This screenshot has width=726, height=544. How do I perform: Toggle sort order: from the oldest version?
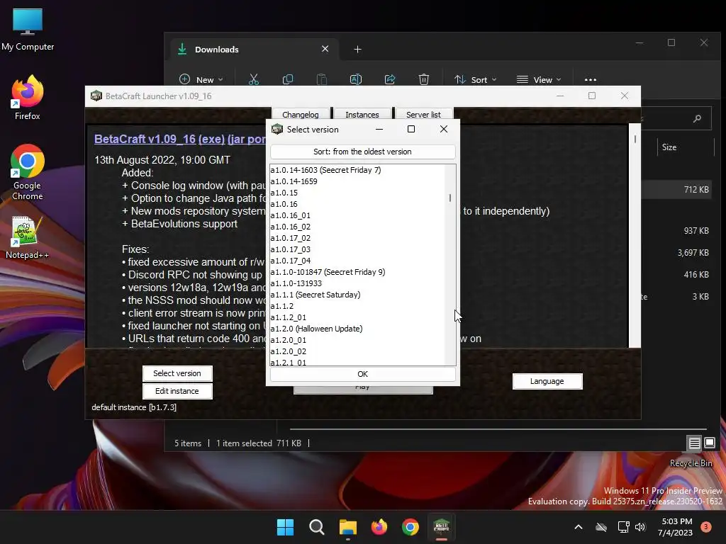[x=362, y=152]
